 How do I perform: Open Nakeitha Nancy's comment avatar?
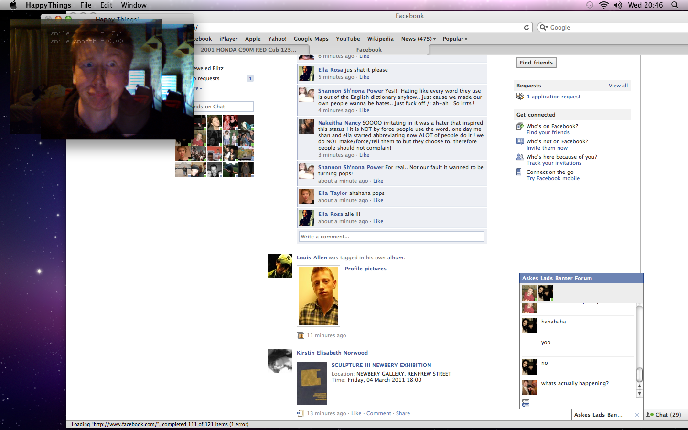point(307,127)
